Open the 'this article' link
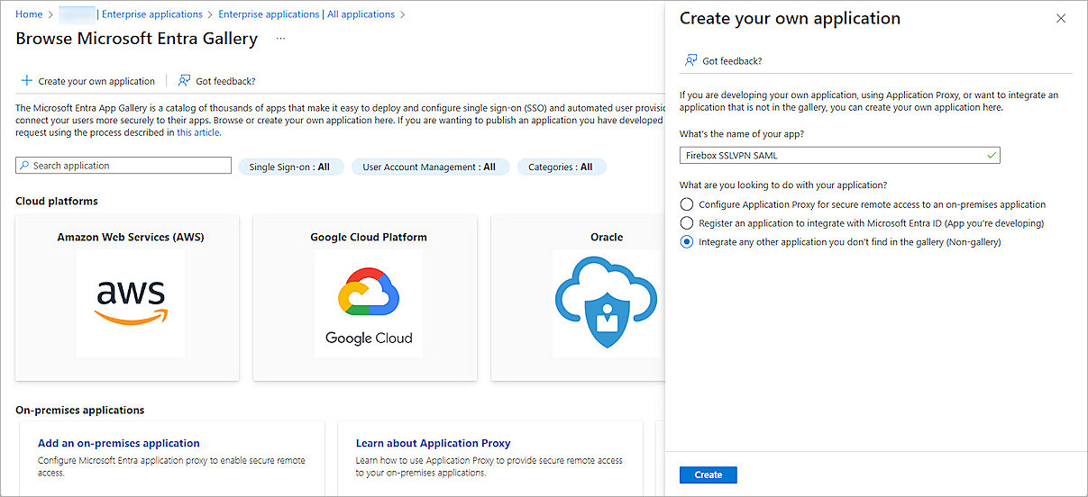This screenshot has height=497, width=1088. [198, 132]
